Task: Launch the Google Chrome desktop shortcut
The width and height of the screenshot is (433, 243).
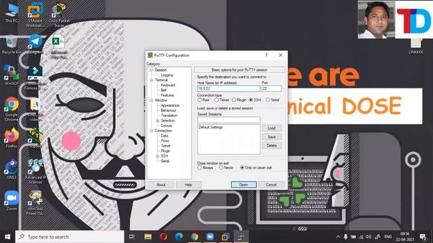Action: click(12, 109)
